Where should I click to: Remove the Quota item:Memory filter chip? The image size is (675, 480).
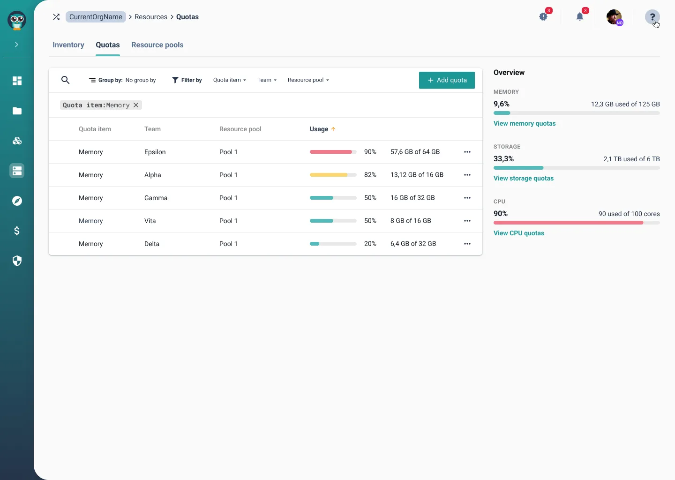136,105
